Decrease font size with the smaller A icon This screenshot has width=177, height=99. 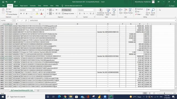click(x=43, y=10)
